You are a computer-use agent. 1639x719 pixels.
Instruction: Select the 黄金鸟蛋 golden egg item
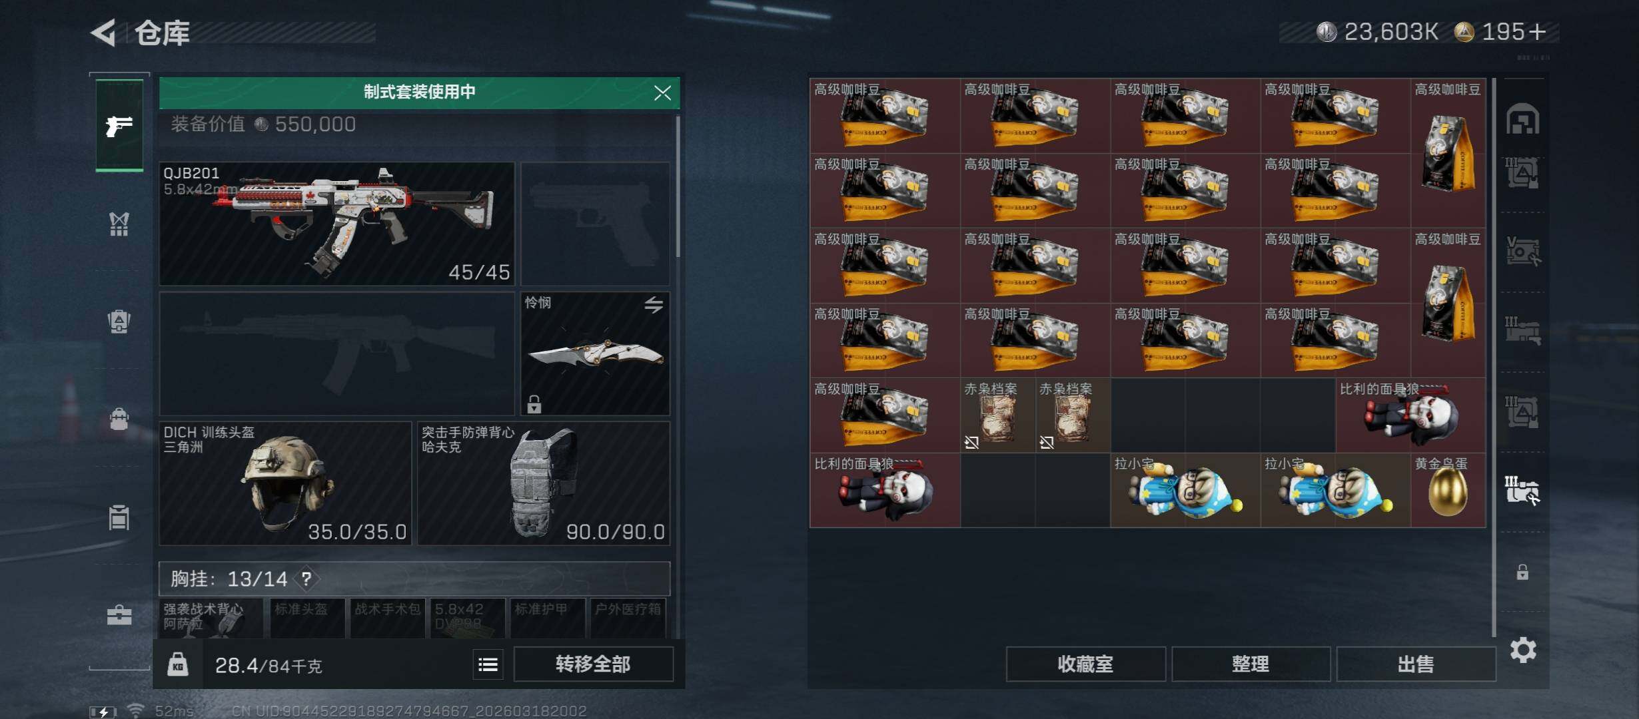coord(1448,491)
